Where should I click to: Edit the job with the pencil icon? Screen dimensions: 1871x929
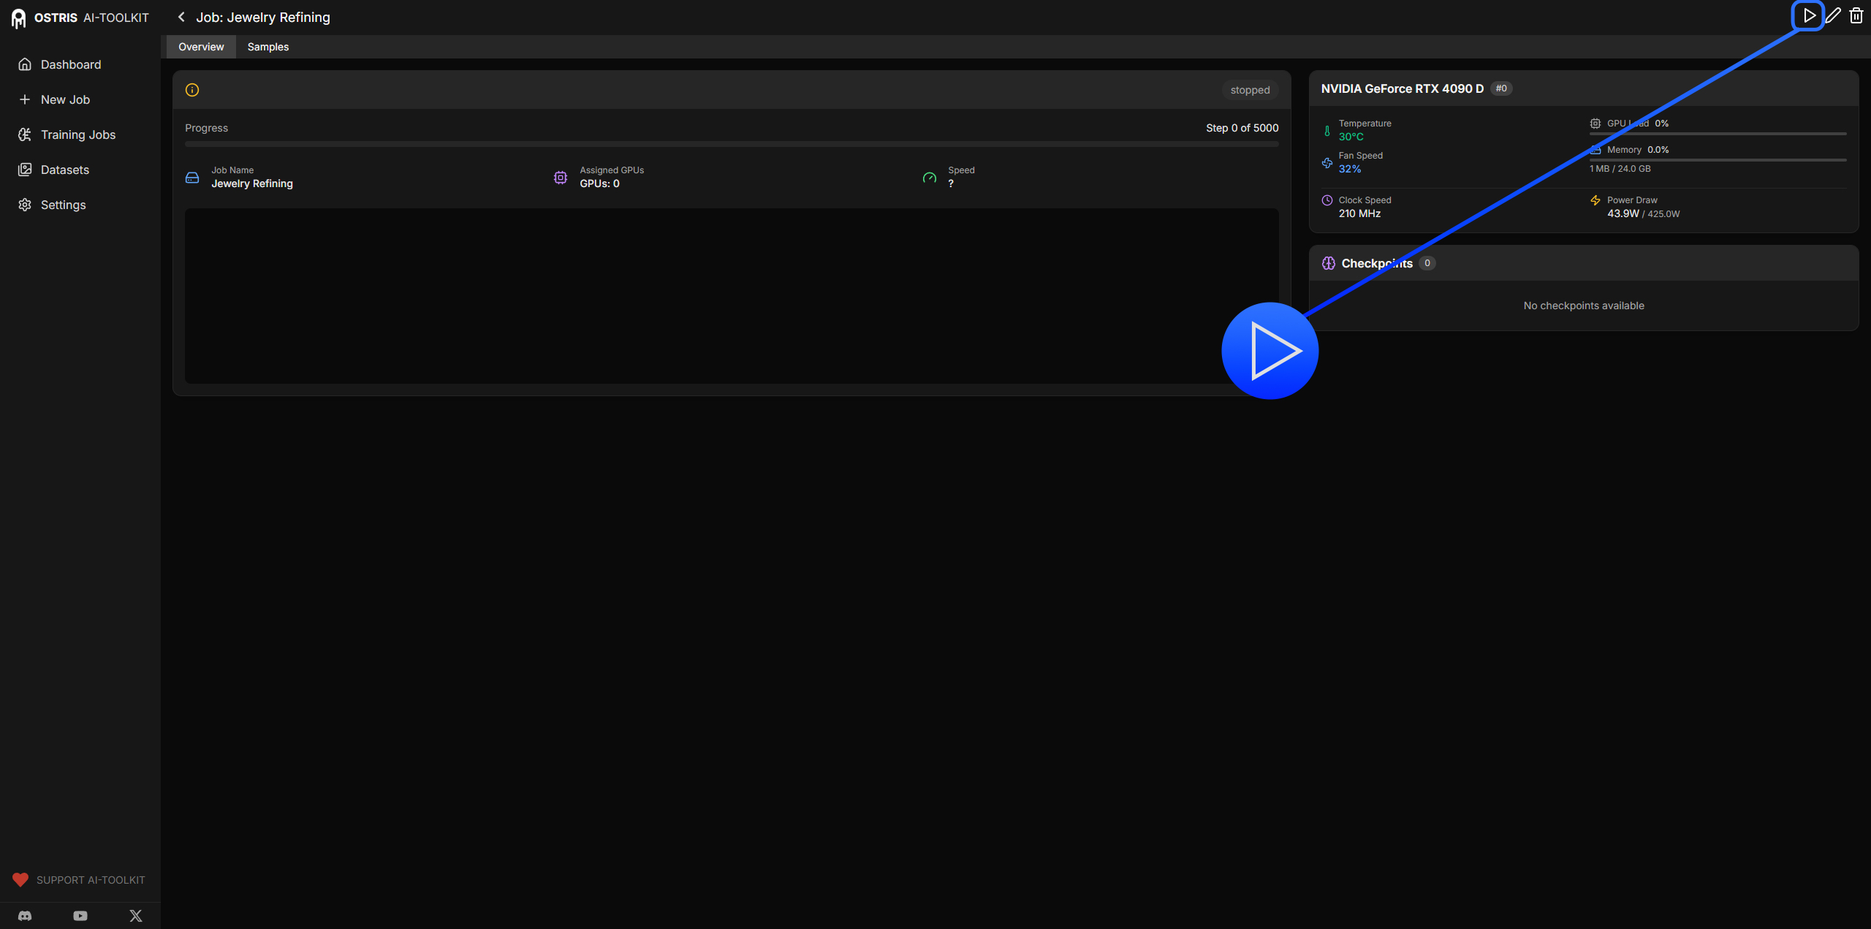(x=1833, y=15)
